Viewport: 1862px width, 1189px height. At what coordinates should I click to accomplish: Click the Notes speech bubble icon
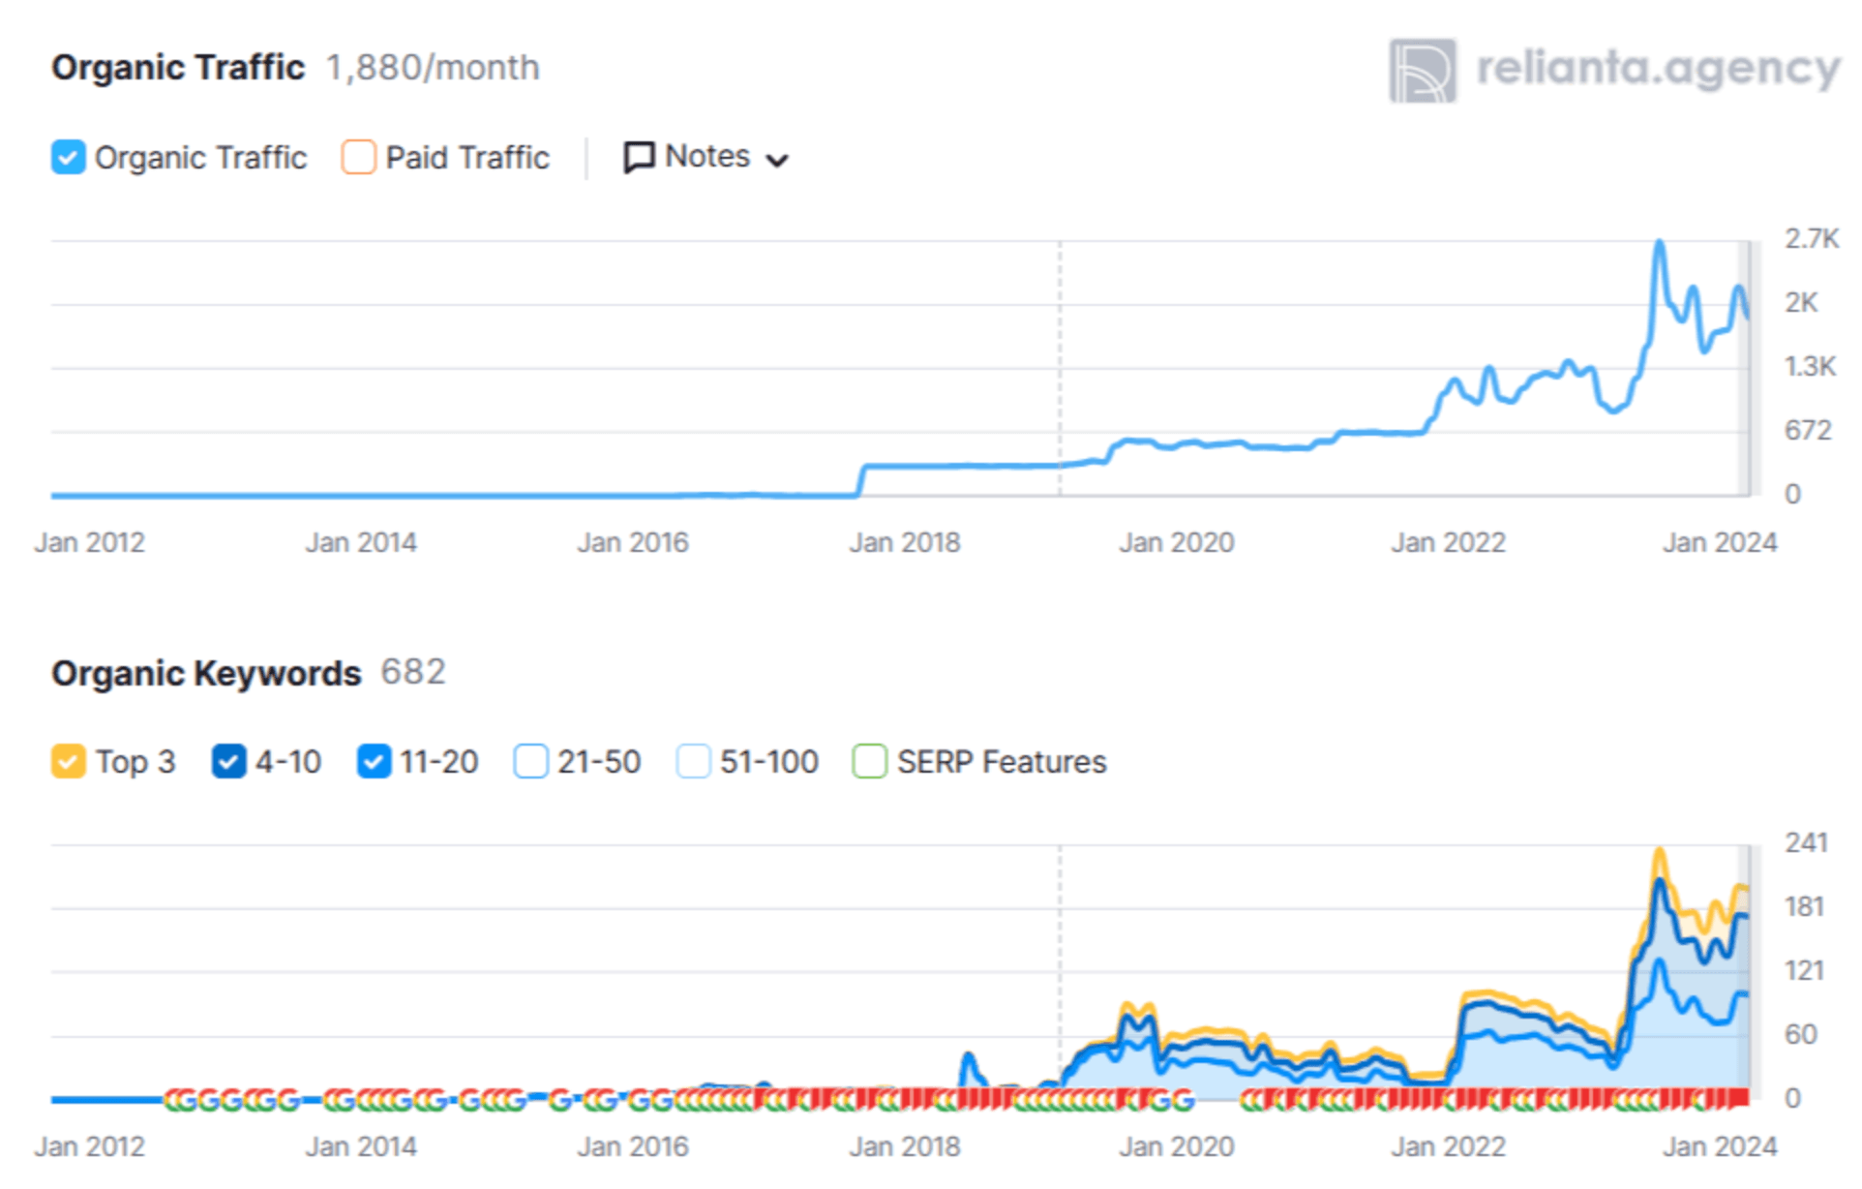[x=639, y=157]
